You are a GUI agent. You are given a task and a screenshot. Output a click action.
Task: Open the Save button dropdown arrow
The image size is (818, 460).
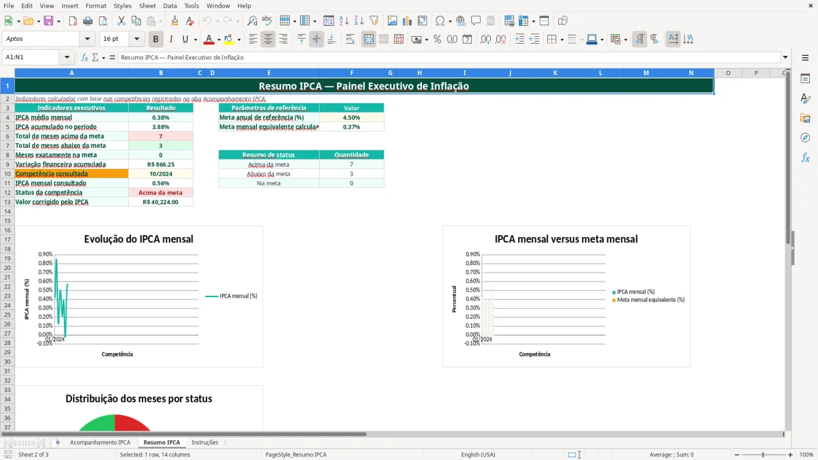coord(59,21)
